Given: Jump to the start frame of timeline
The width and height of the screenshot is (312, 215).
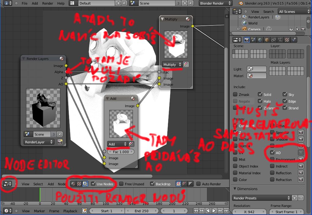Looking at the screenshot, I should click(x=196, y=211).
